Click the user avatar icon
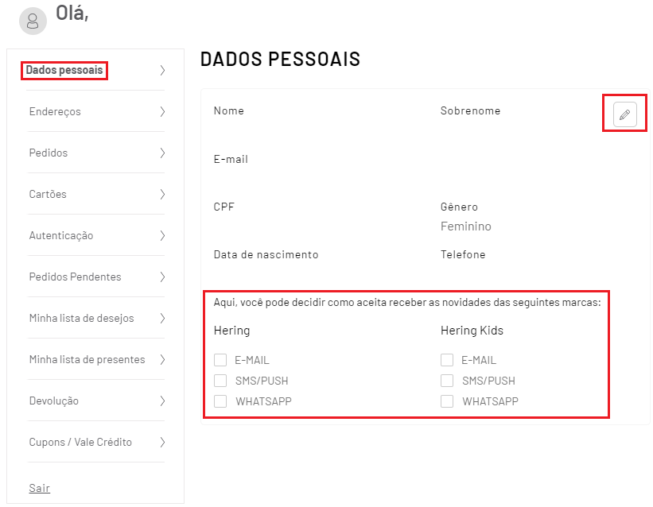This screenshot has width=653, height=507. click(33, 21)
